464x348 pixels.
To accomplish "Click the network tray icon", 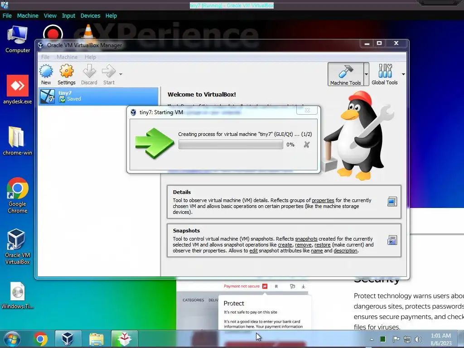I will click(407, 339).
